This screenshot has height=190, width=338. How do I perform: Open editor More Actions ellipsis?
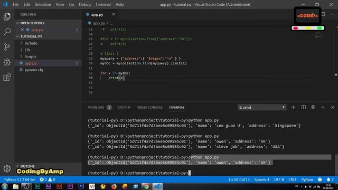tap(333, 14)
